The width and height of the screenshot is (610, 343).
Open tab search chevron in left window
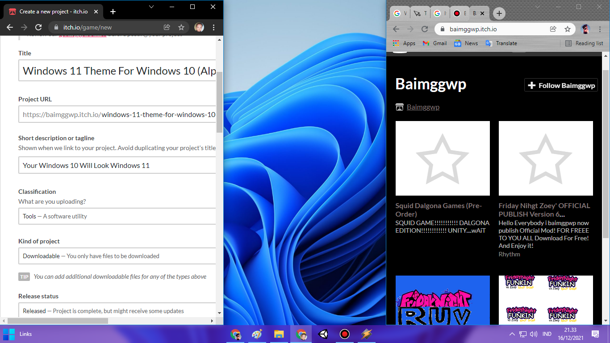151,7
